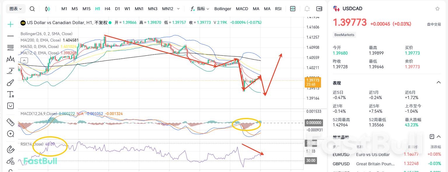Open the text annotation tool
The image size is (448, 172).
(x=10, y=94)
